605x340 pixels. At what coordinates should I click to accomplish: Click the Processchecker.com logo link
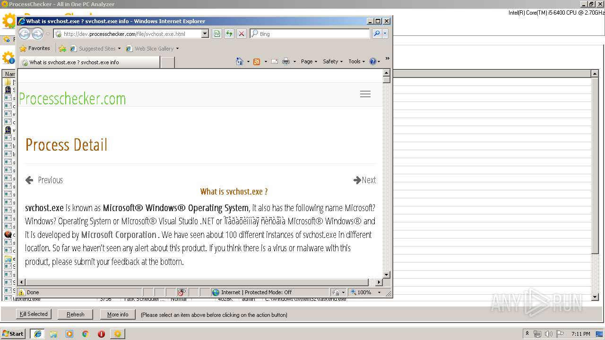(x=72, y=98)
